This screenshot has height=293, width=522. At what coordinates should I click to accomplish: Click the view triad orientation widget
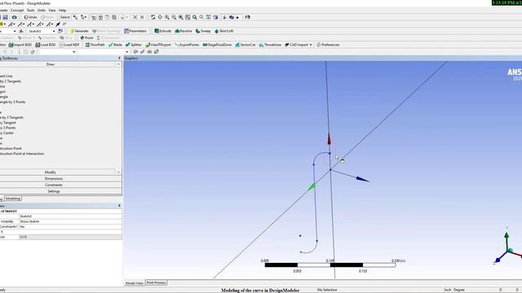coord(507,246)
